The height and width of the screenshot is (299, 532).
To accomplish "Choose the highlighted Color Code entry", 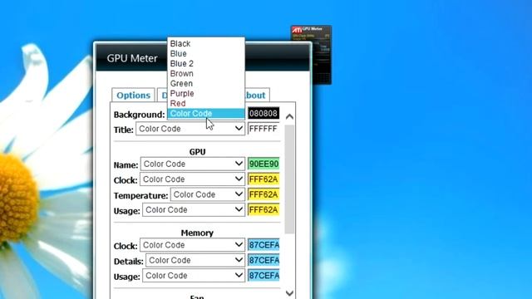I will click(x=206, y=113).
